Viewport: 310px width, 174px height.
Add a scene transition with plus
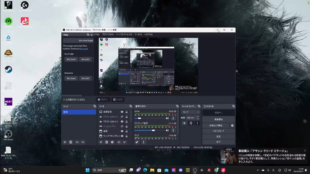point(184,123)
